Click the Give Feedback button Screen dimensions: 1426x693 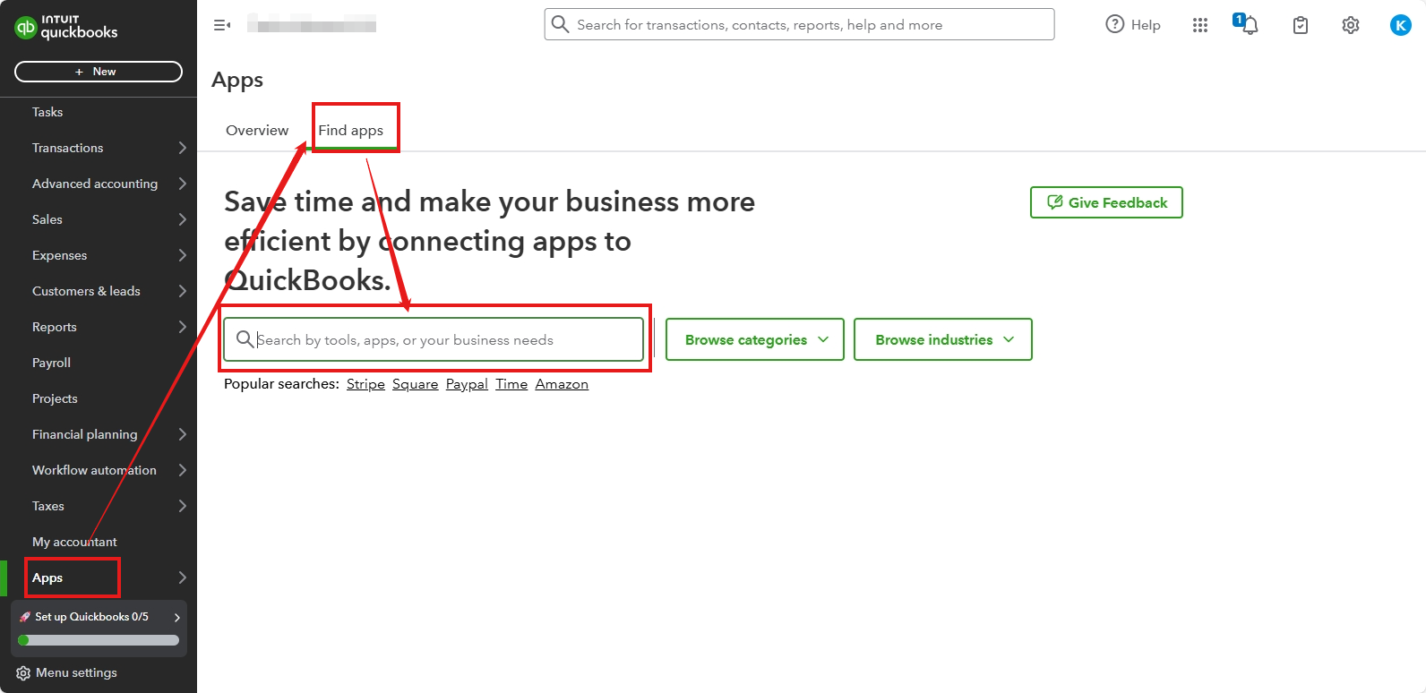pyautogui.click(x=1106, y=202)
